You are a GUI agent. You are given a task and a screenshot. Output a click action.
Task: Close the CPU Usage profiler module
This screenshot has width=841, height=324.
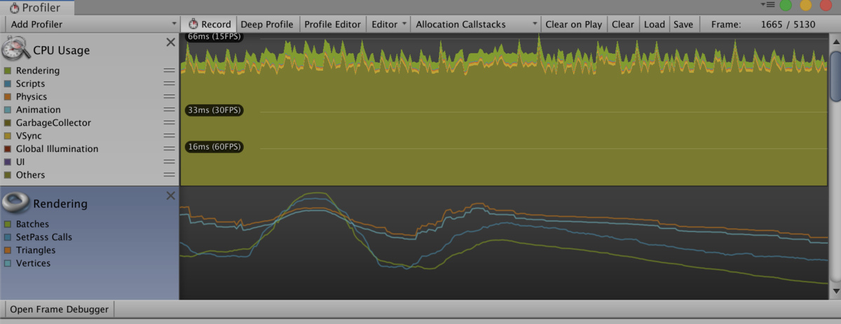[170, 43]
